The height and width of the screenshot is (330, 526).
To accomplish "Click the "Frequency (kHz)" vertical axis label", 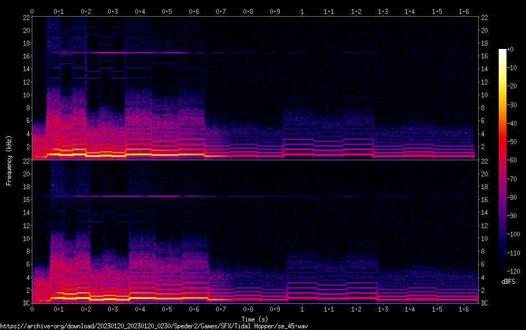I will (9, 160).
